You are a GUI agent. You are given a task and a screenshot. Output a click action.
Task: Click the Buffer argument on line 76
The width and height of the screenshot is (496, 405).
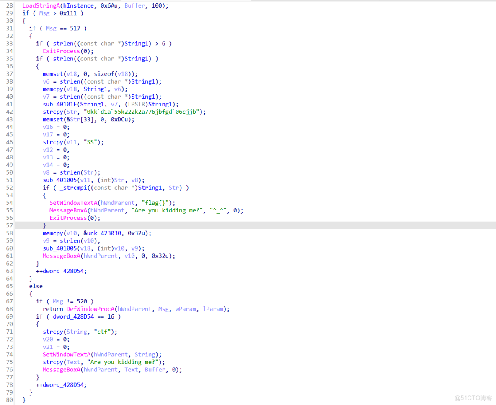point(155,370)
